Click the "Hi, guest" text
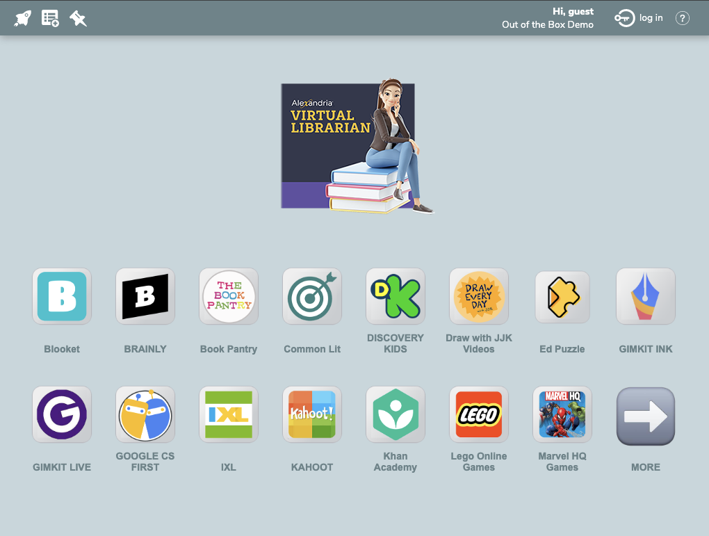This screenshot has height=536, width=709. click(x=573, y=12)
